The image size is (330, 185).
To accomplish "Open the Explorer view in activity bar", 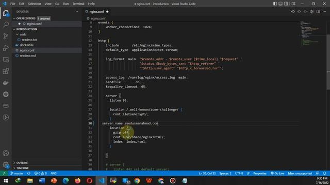I will [x=6, y=13].
